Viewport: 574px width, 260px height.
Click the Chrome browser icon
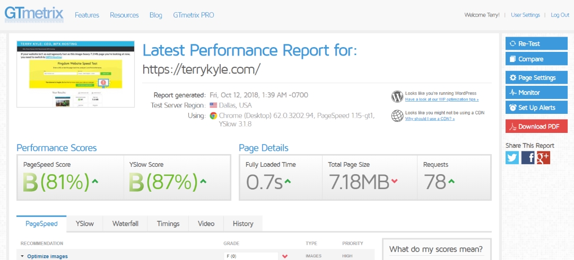click(213, 115)
